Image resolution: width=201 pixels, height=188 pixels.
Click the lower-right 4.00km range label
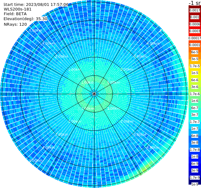click(x=153, y=147)
